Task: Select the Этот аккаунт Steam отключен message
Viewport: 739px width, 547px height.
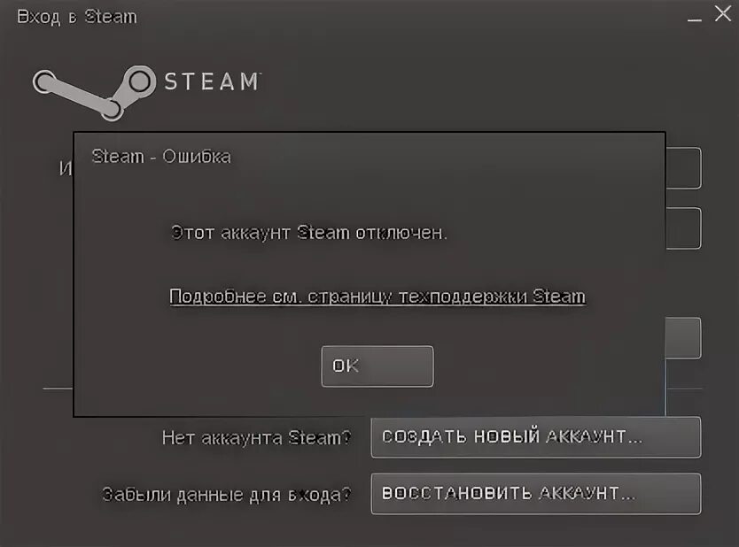Action: click(x=308, y=233)
